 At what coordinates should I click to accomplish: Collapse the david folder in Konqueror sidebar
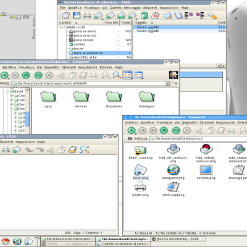click(x=7, y=91)
